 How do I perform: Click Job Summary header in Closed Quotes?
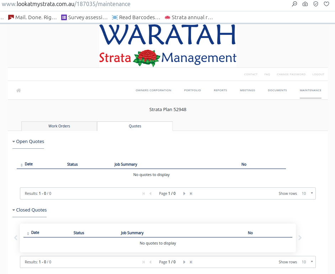pos(132,233)
